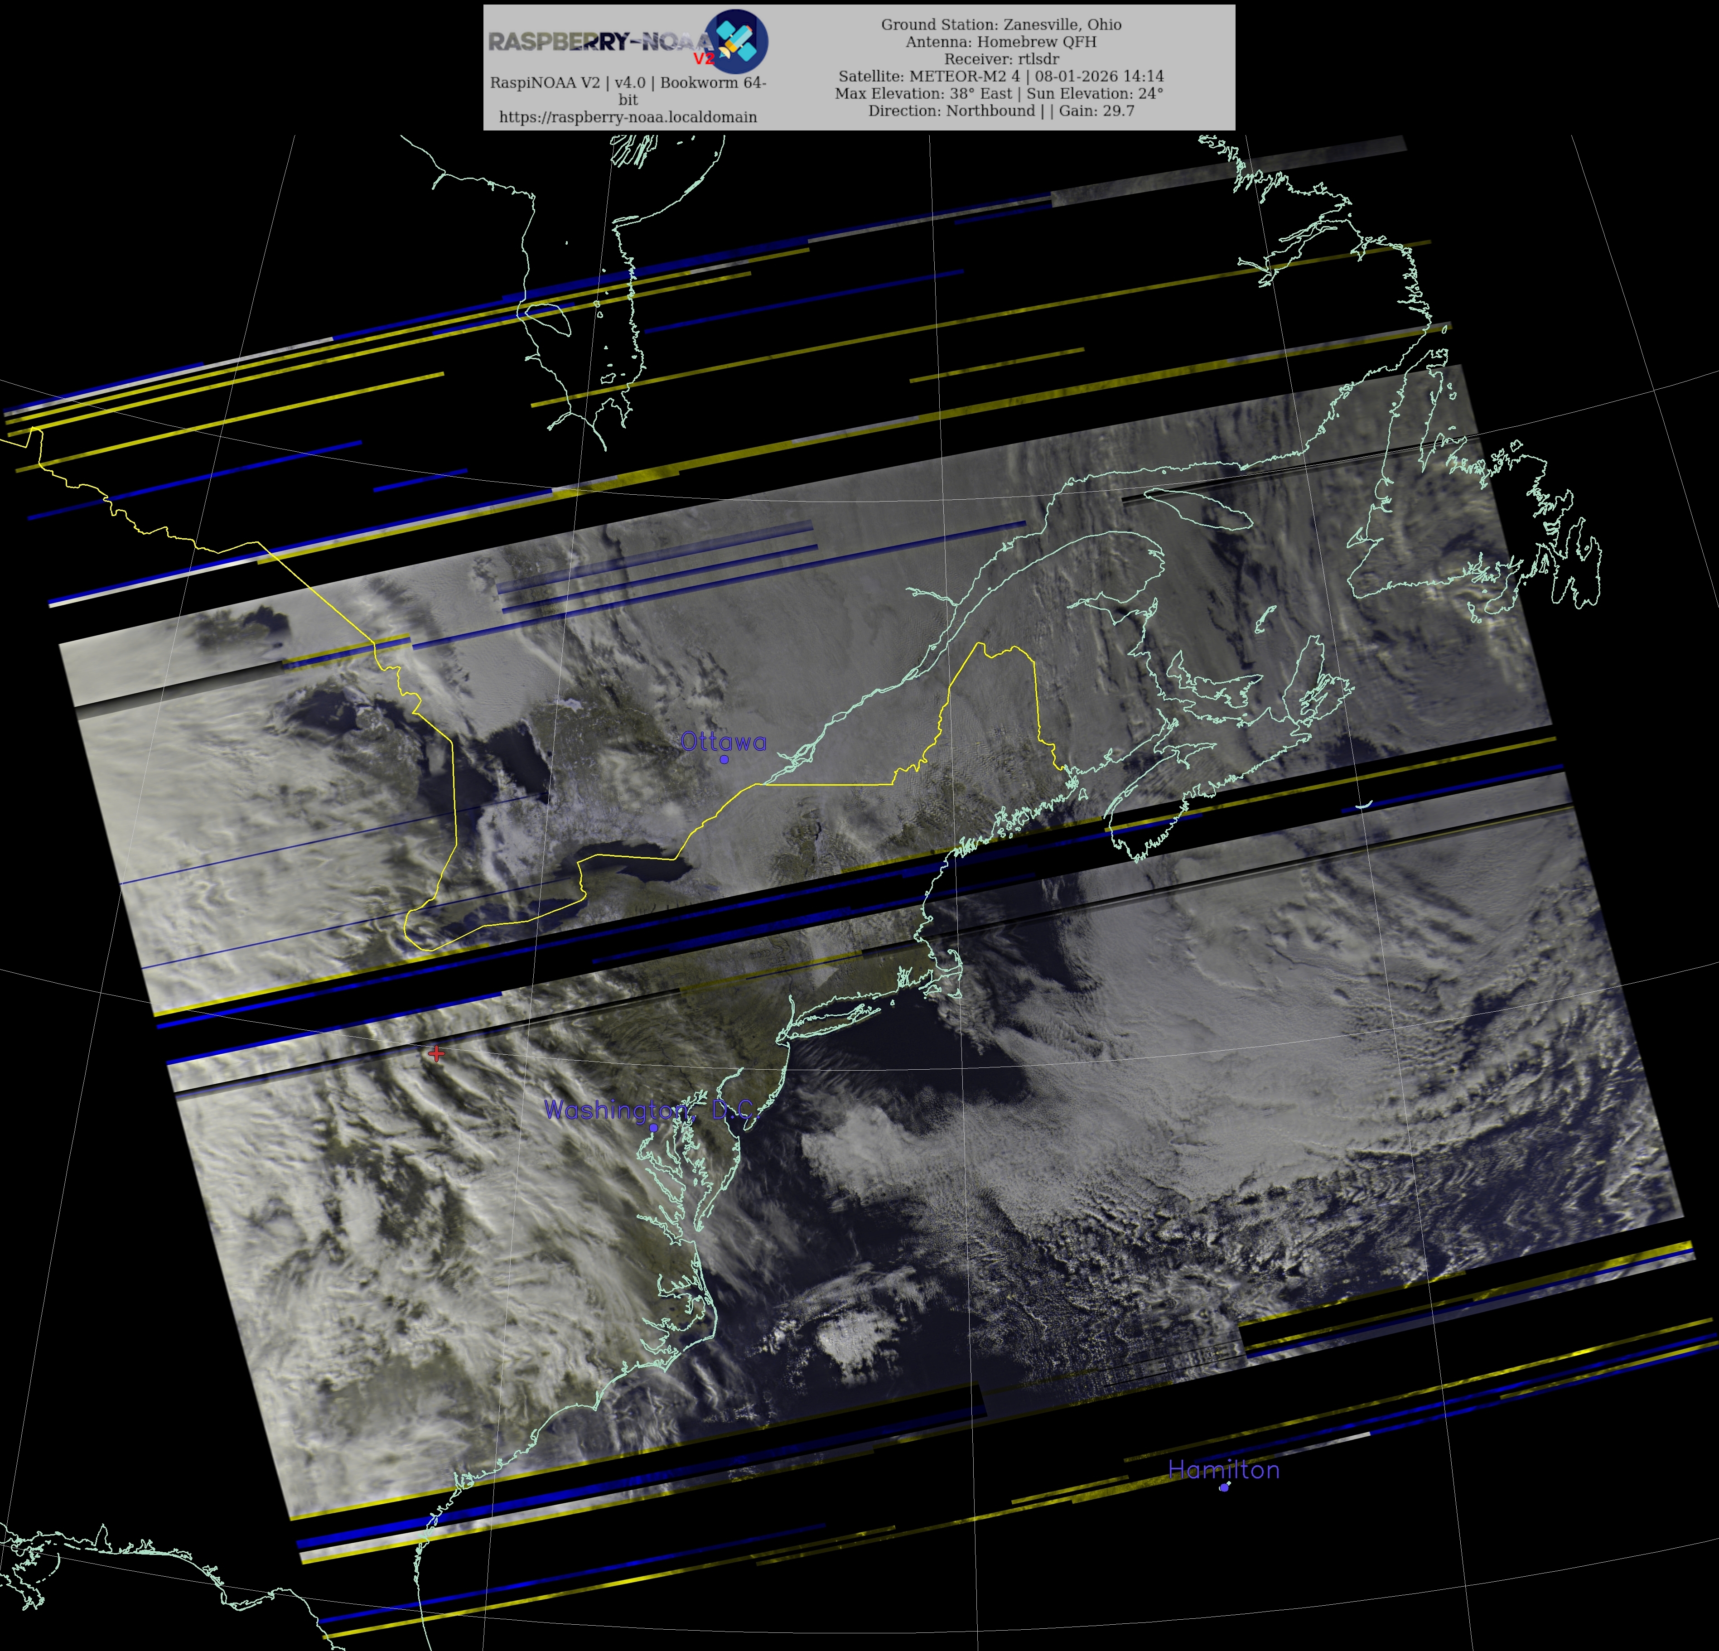Click the Antenna: Homebrew QFH line
The width and height of the screenshot is (1719, 1651).
tap(1001, 41)
